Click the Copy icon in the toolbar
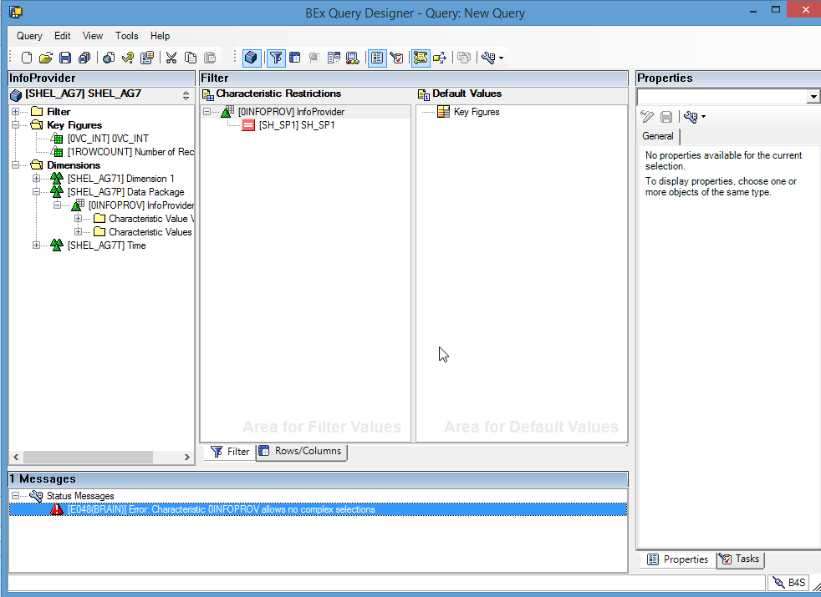 click(191, 58)
